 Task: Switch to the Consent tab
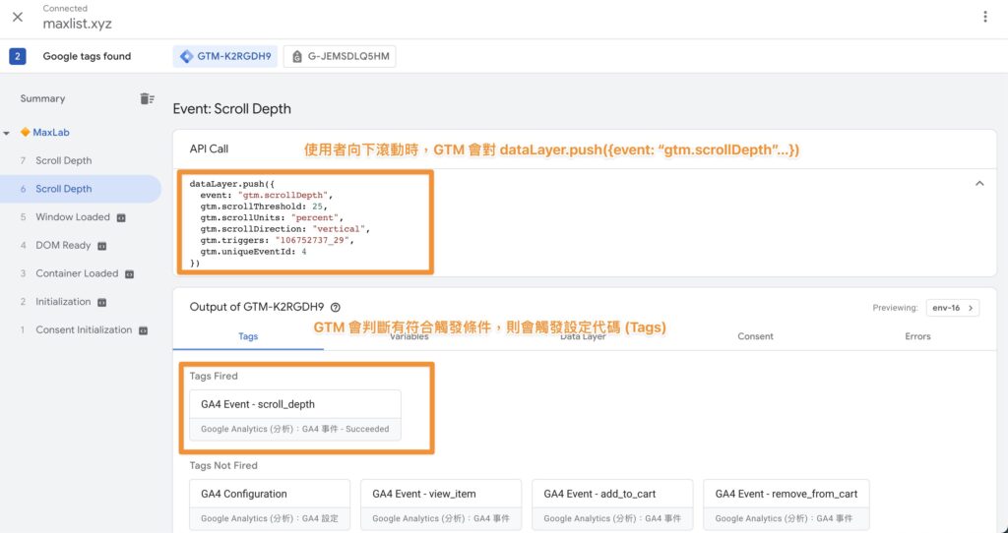(755, 336)
